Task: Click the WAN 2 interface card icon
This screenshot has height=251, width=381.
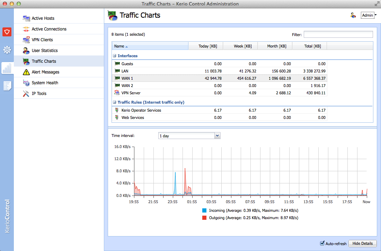Action: point(117,86)
